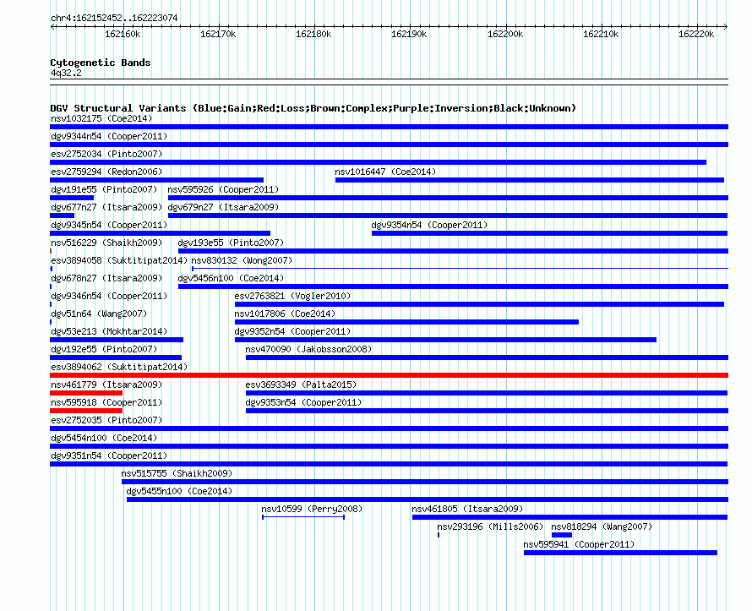Click thin bar under nsv10599 (Perry2008)
The height and width of the screenshot is (611, 752).
(x=303, y=517)
